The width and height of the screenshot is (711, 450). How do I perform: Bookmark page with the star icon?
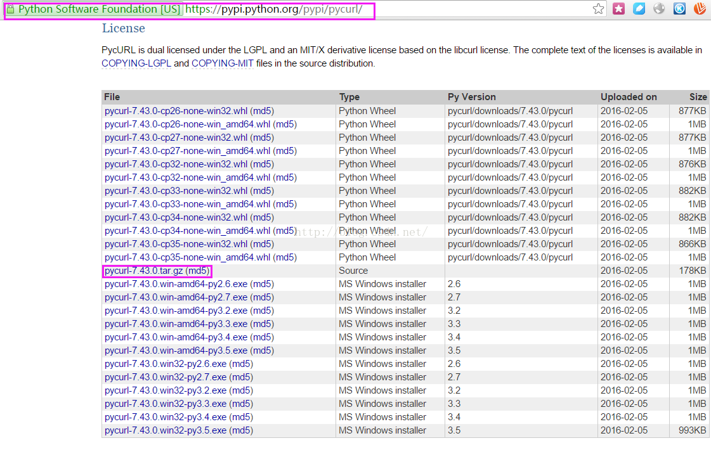click(598, 9)
